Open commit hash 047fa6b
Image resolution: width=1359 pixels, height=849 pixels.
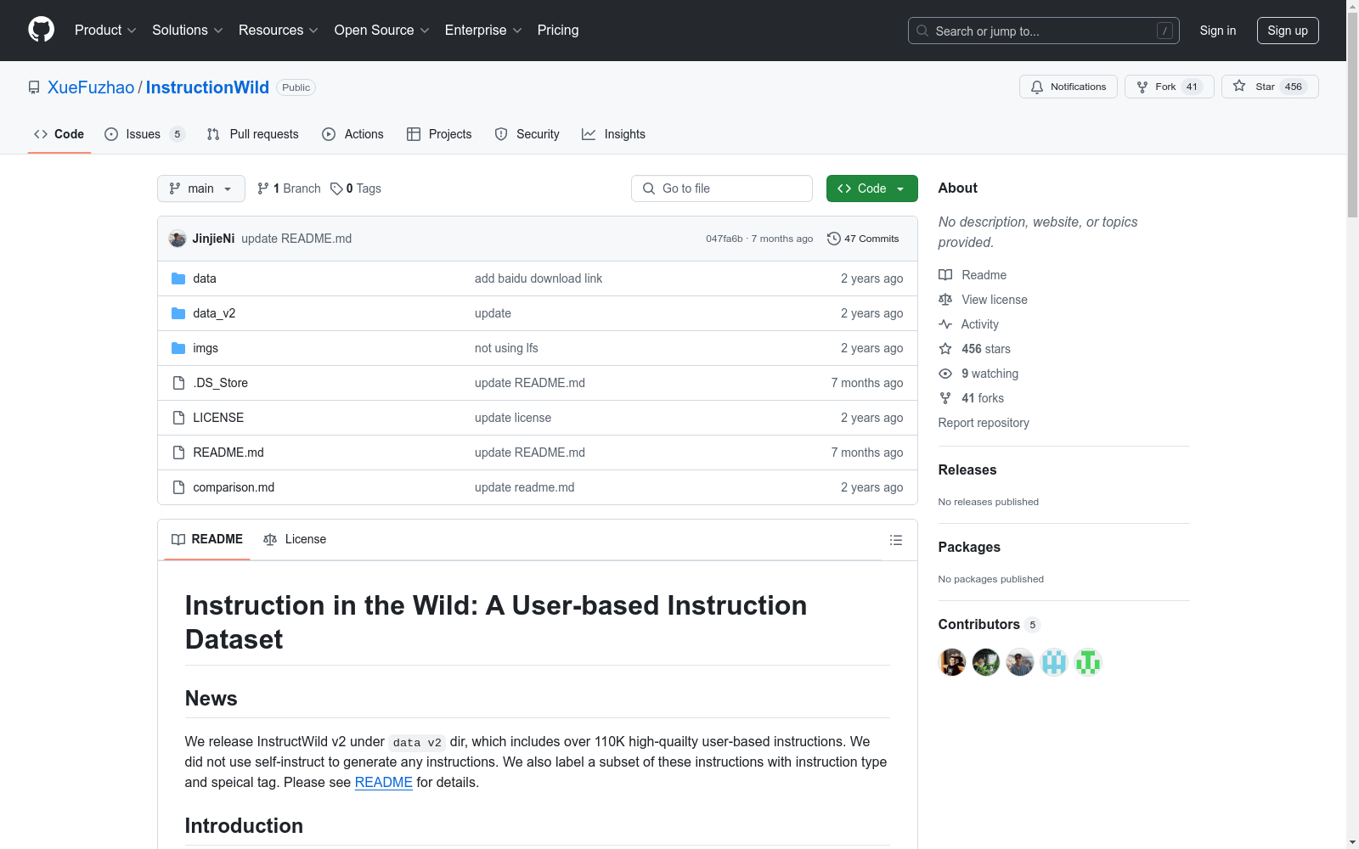724,239
